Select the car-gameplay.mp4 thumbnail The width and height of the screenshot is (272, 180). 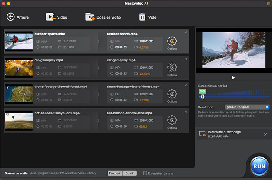point(19,68)
